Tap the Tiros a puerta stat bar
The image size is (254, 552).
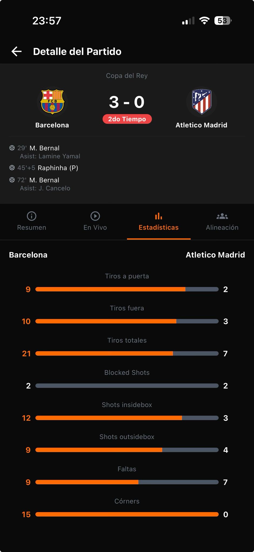pos(127,289)
